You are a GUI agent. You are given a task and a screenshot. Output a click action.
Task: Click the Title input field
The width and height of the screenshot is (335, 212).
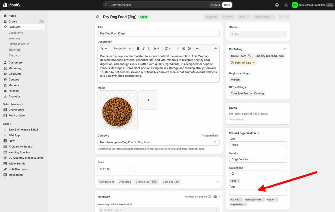click(159, 33)
